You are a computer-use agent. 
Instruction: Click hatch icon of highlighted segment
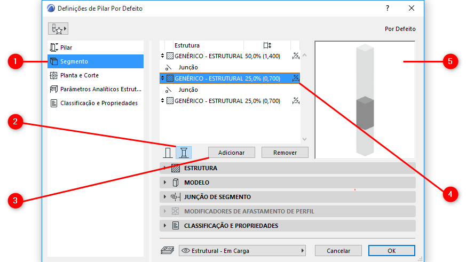[x=170, y=78]
